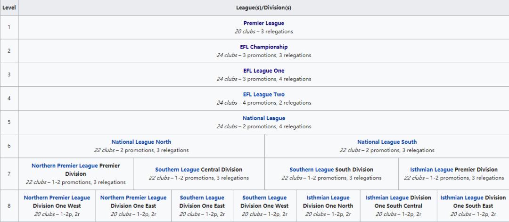Click the EFL Championship link
The width and height of the screenshot is (509, 222).
[x=263, y=47]
